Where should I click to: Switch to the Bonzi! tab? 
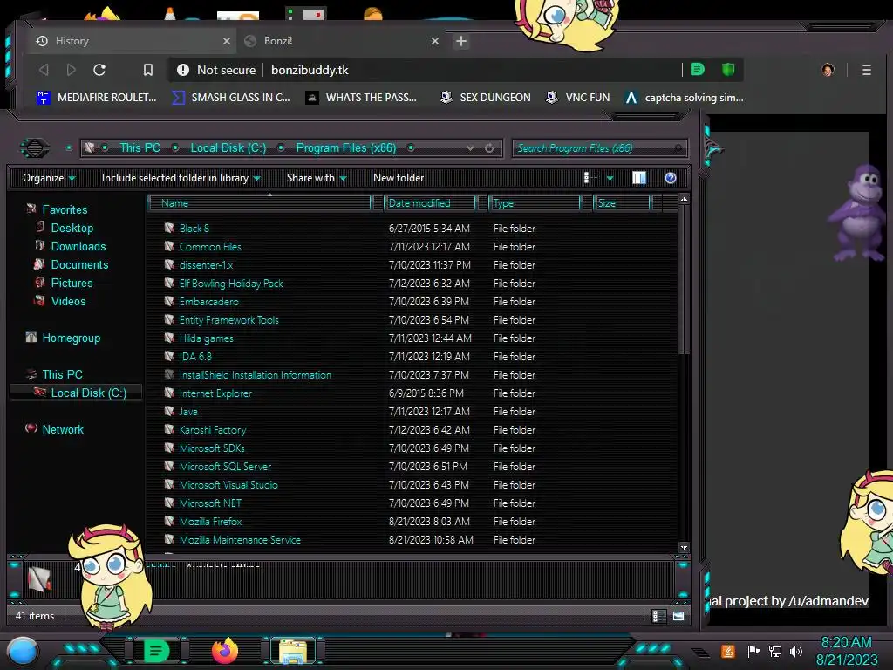coord(342,41)
